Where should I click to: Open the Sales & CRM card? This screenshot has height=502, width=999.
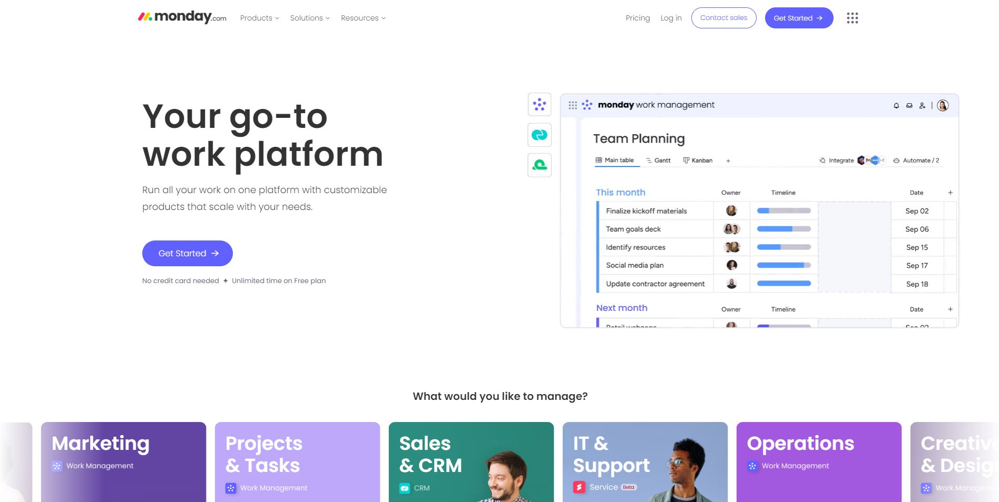471,461
